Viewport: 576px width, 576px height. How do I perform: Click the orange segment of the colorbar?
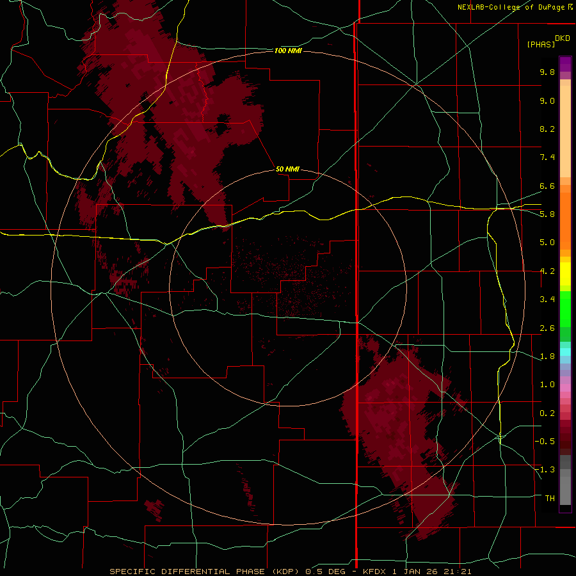pyautogui.click(x=565, y=221)
